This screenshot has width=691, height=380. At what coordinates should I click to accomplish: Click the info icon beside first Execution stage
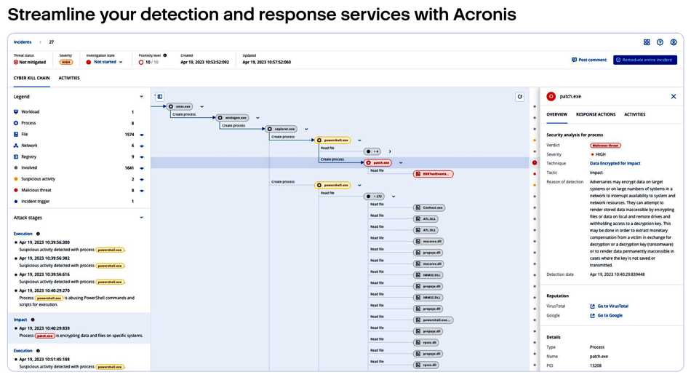[x=38, y=234]
